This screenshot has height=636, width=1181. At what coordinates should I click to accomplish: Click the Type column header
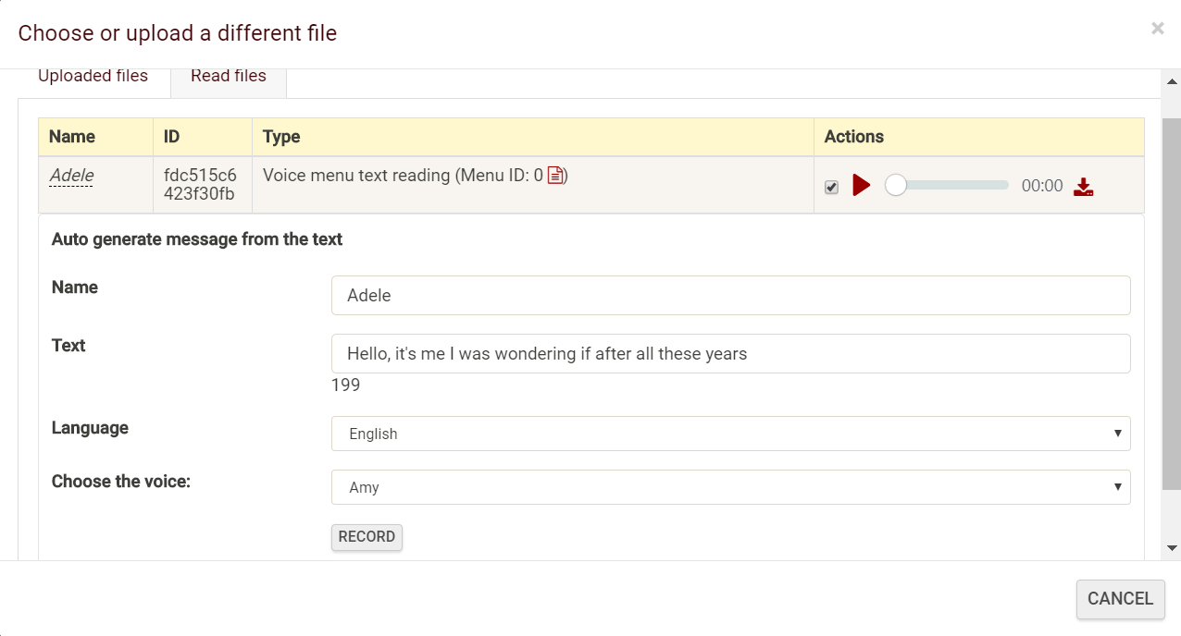(x=281, y=137)
